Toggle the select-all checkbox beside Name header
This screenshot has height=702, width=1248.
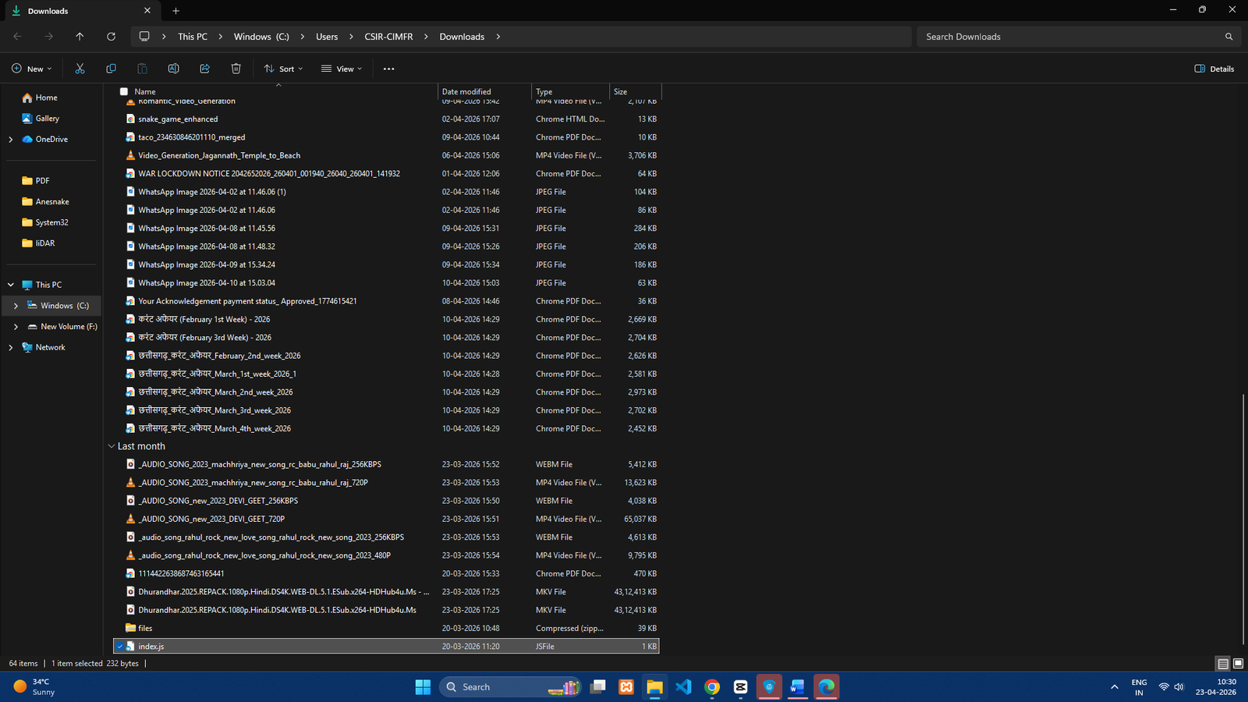pos(123,91)
